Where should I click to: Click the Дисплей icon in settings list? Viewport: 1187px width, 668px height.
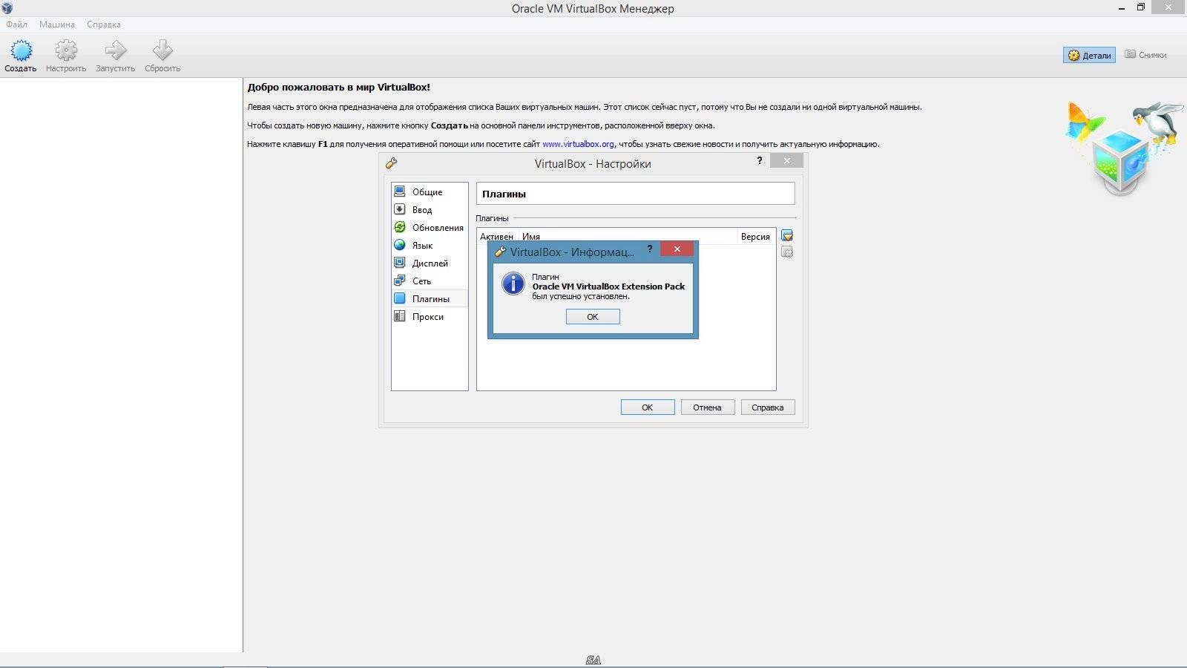pos(400,262)
